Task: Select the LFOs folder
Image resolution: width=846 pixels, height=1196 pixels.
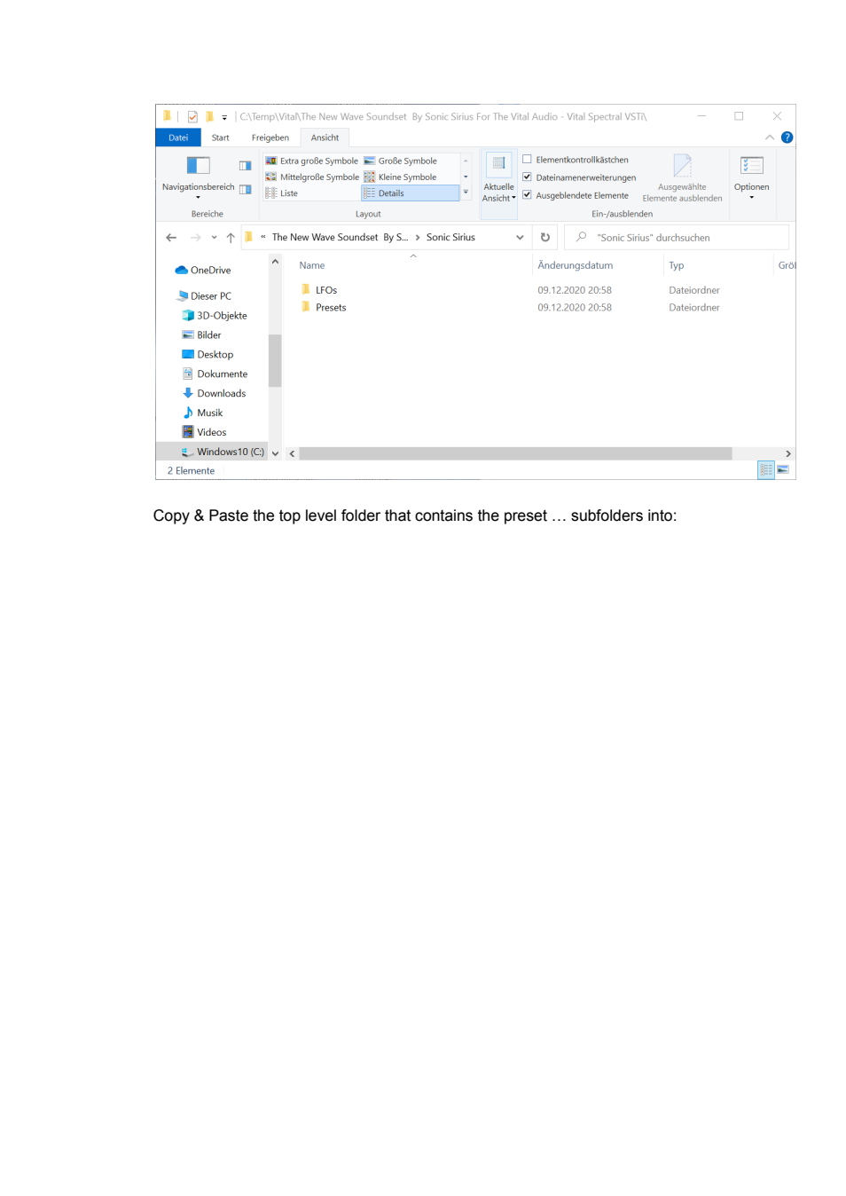Action: pyautogui.click(x=326, y=290)
